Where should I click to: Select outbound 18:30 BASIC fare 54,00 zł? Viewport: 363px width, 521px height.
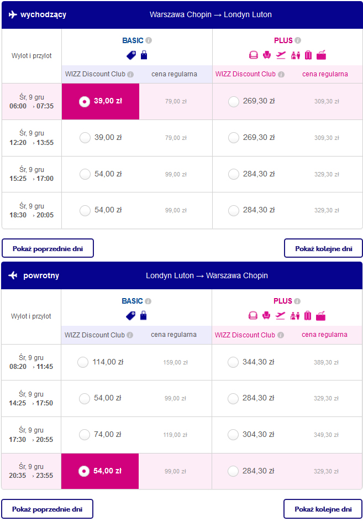(85, 210)
